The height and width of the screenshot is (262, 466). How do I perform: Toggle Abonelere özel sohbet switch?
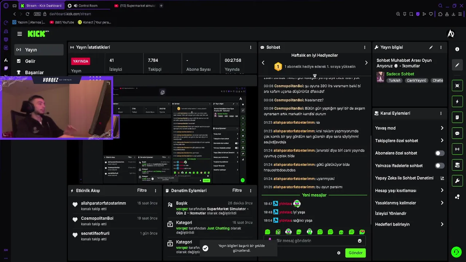[x=439, y=153]
